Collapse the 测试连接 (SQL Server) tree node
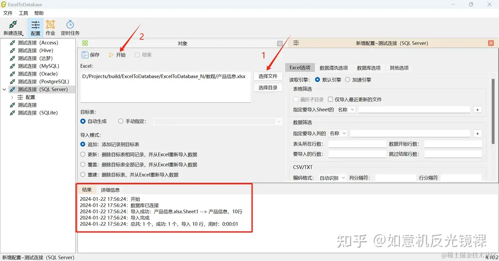This screenshot has height=261, width=499. point(4,90)
